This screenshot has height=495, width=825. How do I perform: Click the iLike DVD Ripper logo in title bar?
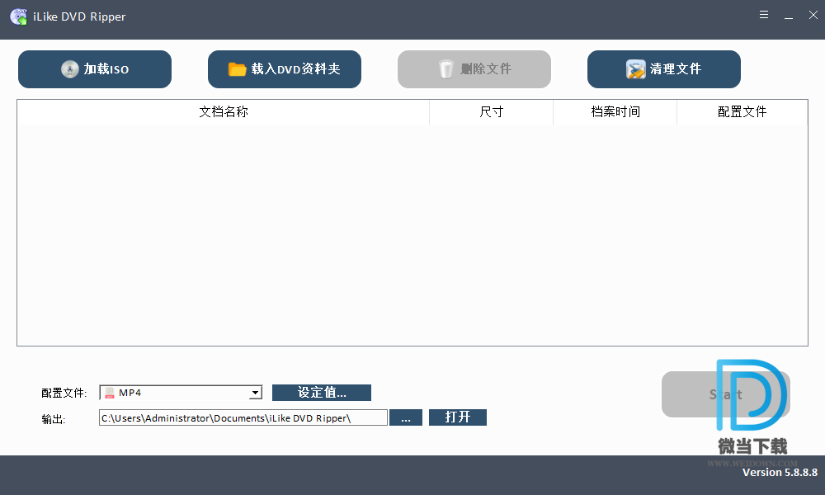point(18,16)
